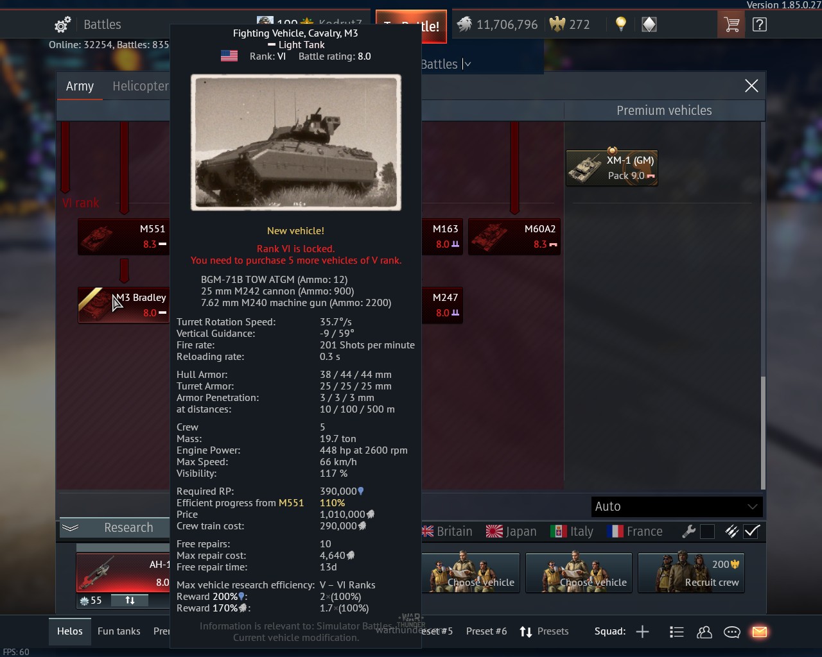The image size is (822, 657).
Task: Open the settings gear menu
Action: tap(62, 25)
